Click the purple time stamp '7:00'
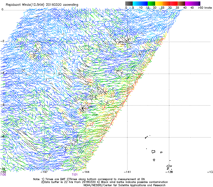Viewport: 213px width, 187px height. pyautogui.click(x=3, y=175)
